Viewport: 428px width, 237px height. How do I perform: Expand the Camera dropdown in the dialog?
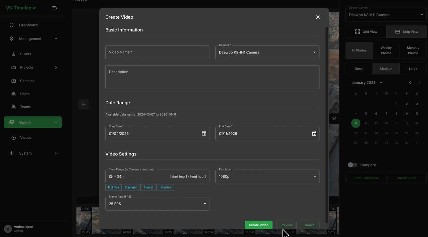(267, 52)
